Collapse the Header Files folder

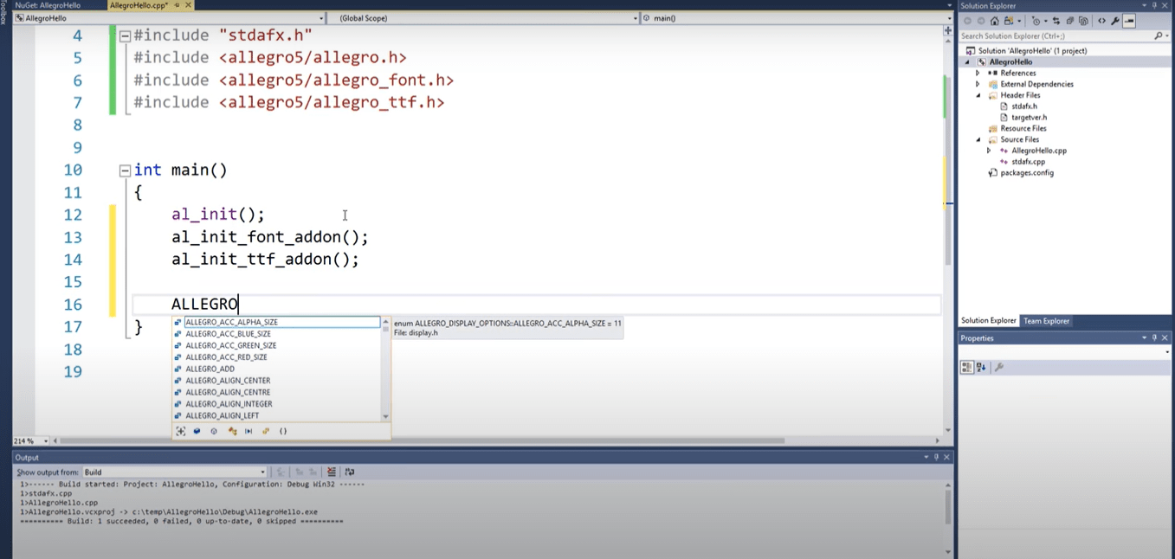[978, 95]
